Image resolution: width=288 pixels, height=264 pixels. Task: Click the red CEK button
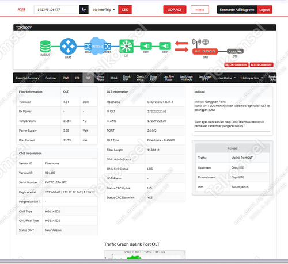coord(125,10)
